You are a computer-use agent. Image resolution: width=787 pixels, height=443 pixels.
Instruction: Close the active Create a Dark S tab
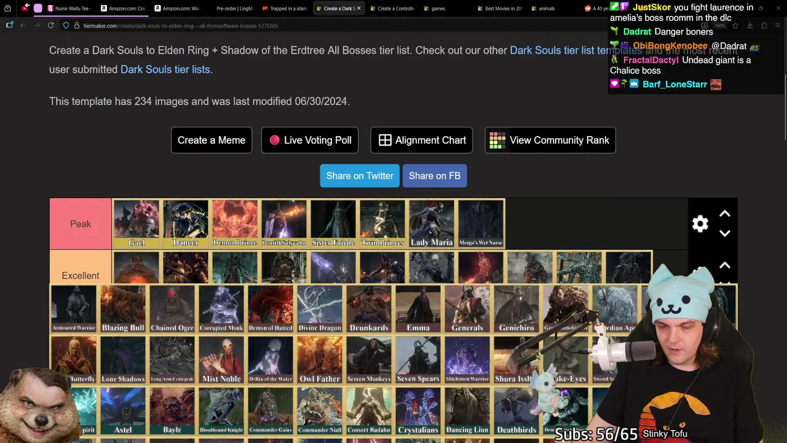[x=358, y=8]
